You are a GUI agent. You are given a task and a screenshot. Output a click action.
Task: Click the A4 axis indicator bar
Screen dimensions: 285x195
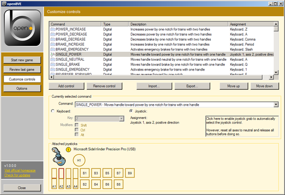click(x=75, y=179)
